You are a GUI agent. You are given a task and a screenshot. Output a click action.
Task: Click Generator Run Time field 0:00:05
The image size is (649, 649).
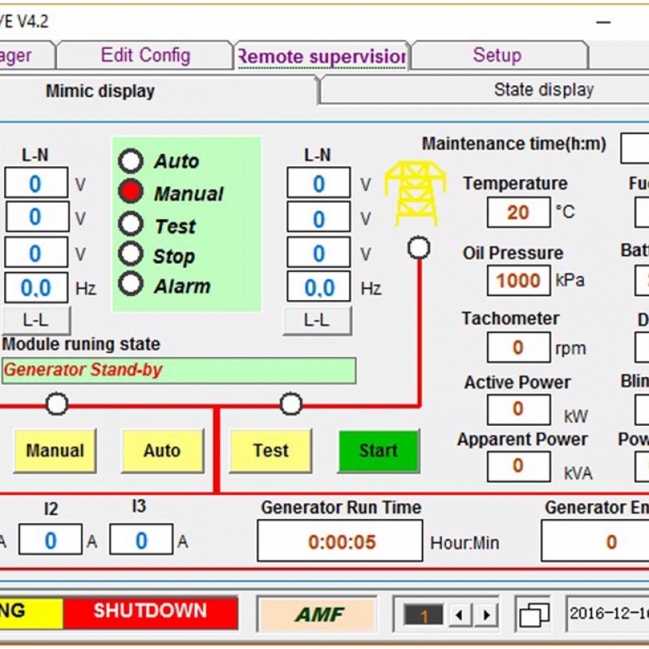[x=340, y=542]
